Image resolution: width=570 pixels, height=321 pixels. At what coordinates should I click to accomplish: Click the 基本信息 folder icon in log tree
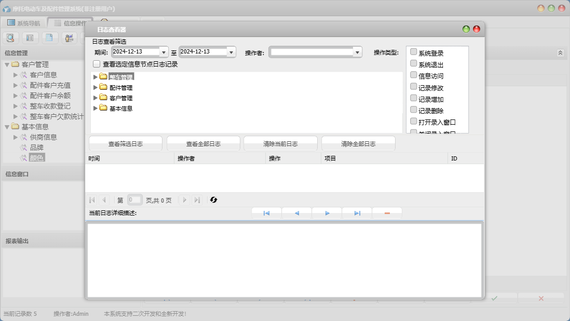(x=103, y=108)
